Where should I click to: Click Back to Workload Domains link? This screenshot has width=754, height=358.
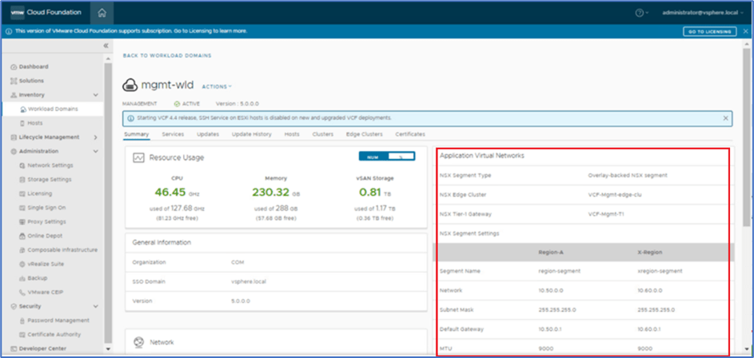pos(167,56)
